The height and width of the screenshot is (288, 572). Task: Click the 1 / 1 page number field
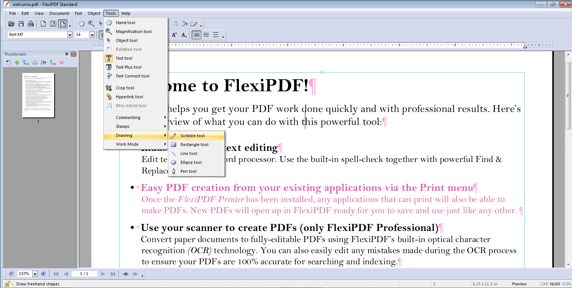coord(84,274)
